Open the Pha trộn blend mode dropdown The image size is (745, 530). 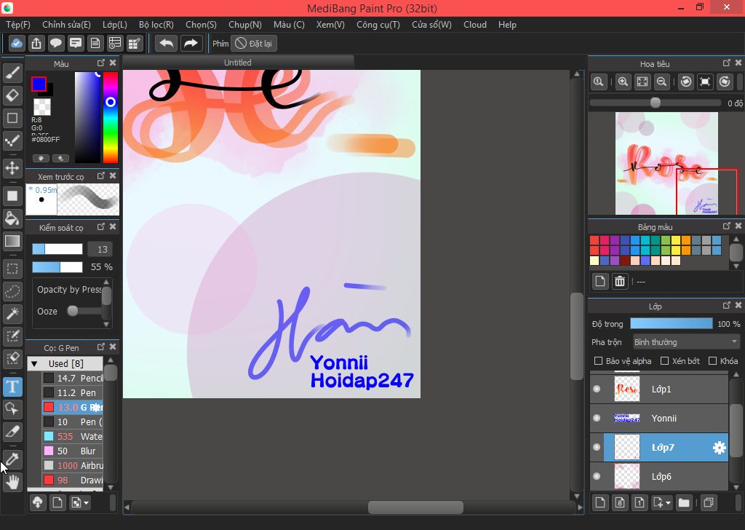click(x=685, y=342)
